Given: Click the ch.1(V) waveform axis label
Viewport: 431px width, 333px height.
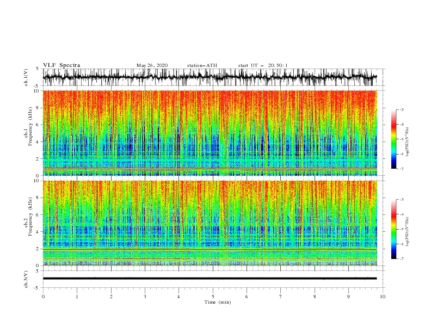Looking at the screenshot, I should coord(26,77).
